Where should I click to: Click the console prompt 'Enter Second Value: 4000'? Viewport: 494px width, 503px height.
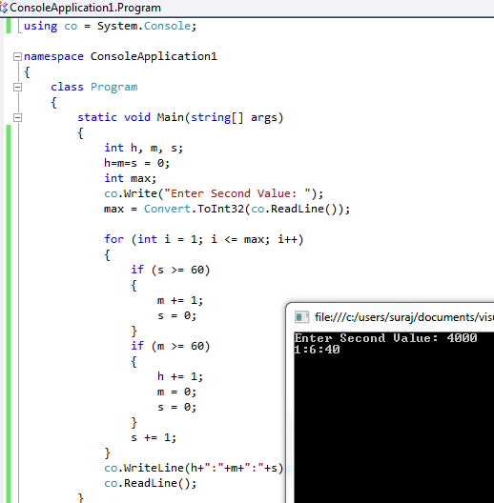click(x=385, y=338)
